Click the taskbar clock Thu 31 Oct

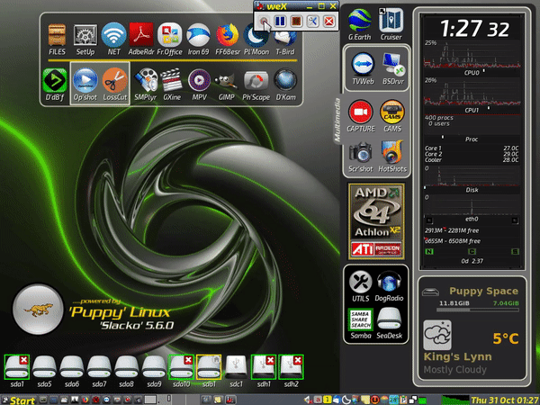click(504, 400)
